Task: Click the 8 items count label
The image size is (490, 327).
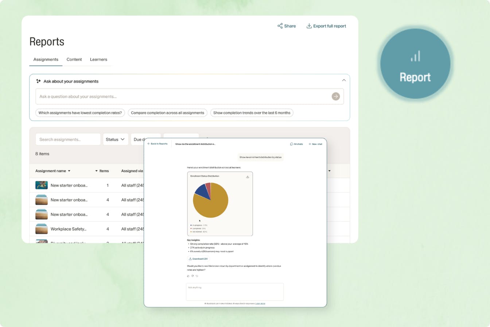Action: pyautogui.click(x=42, y=154)
